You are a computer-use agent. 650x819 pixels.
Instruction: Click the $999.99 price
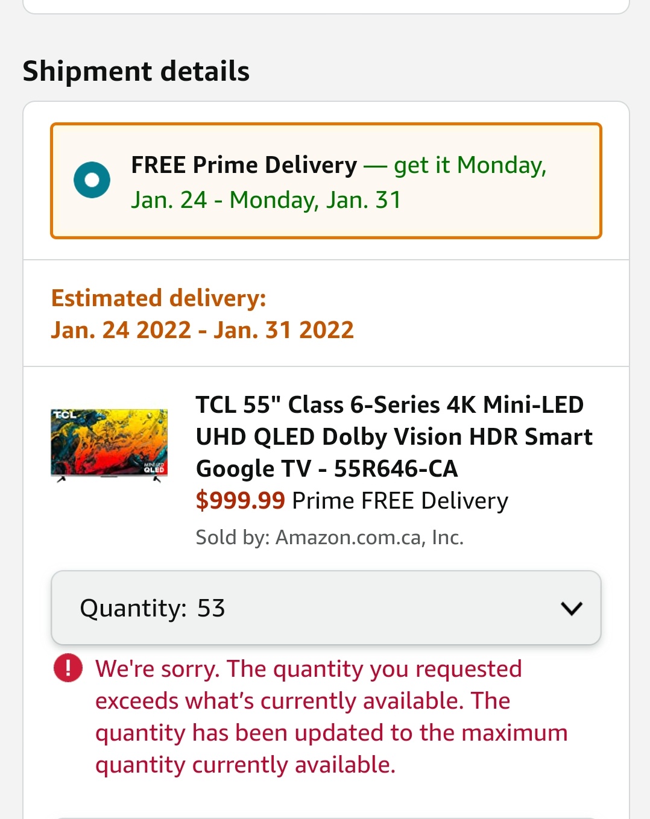click(240, 501)
